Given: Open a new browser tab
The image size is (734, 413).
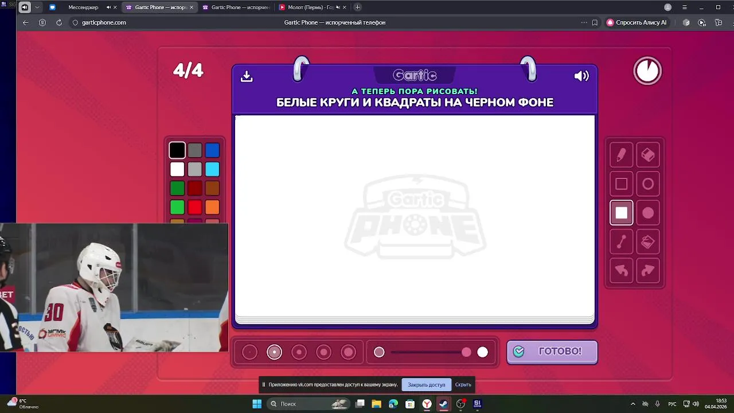Looking at the screenshot, I should (x=358, y=7).
